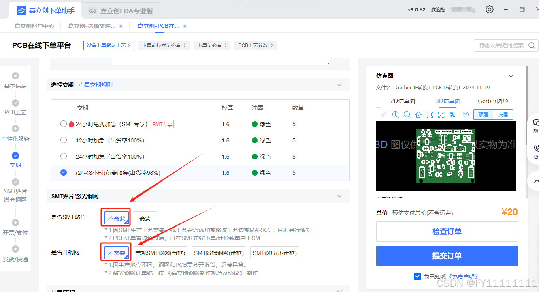Choose 不需要 for 是否开钢网
539x292 pixels.
pos(117,253)
